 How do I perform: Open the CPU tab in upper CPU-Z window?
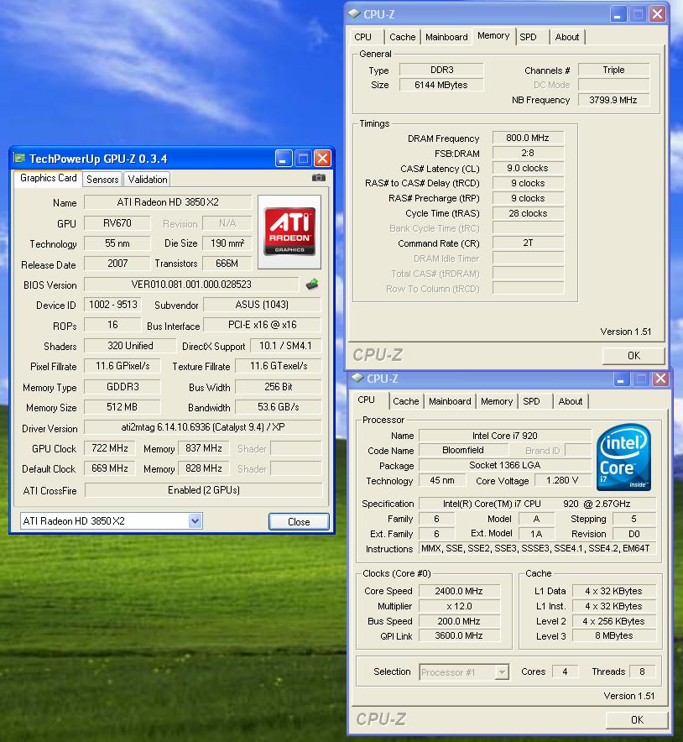point(362,37)
